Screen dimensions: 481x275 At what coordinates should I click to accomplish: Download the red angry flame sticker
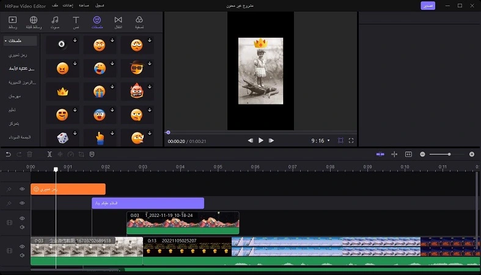[150, 87]
